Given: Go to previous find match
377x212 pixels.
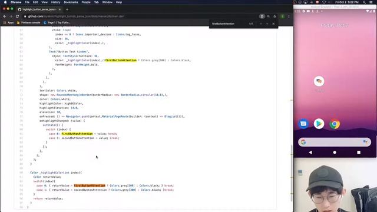Looking at the screenshot, I should pos(261,24).
